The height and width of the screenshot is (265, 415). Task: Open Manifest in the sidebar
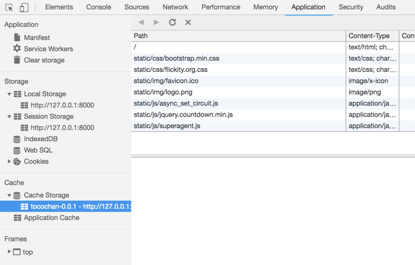[x=37, y=38]
